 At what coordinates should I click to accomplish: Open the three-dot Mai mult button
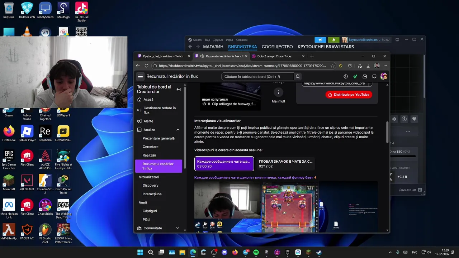pos(278,92)
